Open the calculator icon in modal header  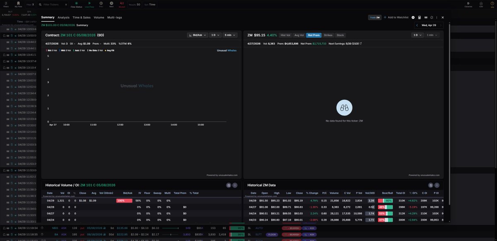[x=420, y=17]
